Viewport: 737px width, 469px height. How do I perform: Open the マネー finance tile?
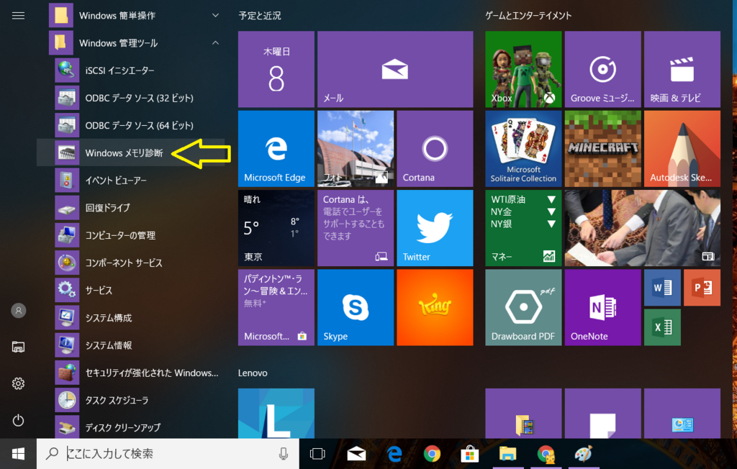click(x=523, y=228)
